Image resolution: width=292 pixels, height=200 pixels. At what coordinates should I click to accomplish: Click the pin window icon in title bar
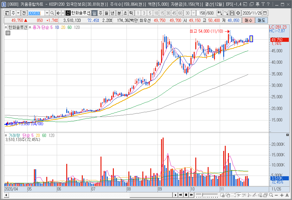tap(257, 4)
